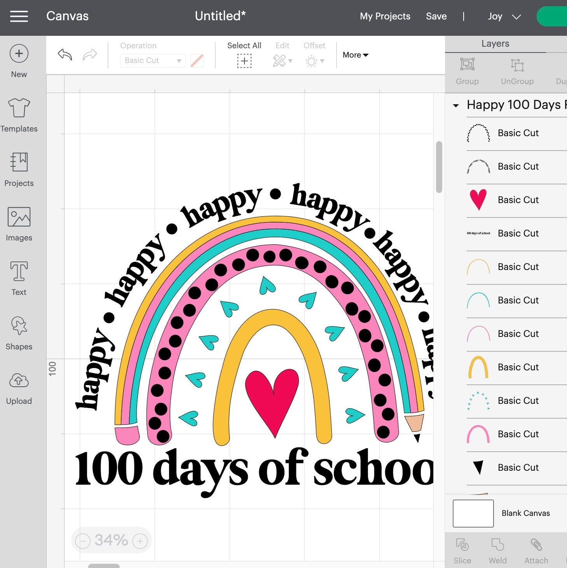Open the hamburger menu
567x568 pixels.
point(18,16)
